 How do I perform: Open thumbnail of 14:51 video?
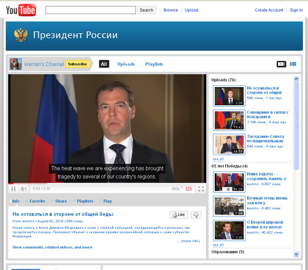click(229, 144)
